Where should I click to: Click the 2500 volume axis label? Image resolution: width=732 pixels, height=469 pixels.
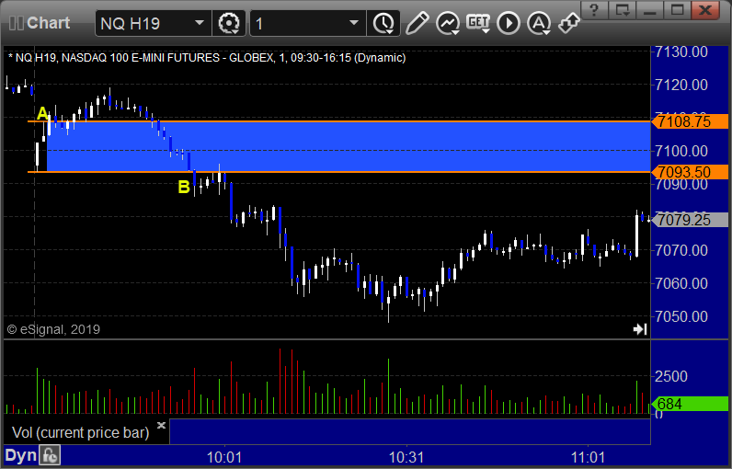670,376
